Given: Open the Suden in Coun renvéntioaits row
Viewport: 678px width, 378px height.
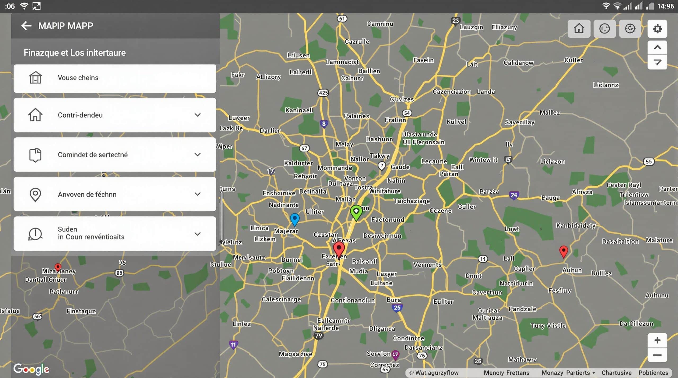Looking at the screenshot, I should pyautogui.click(x=115, y=234).
